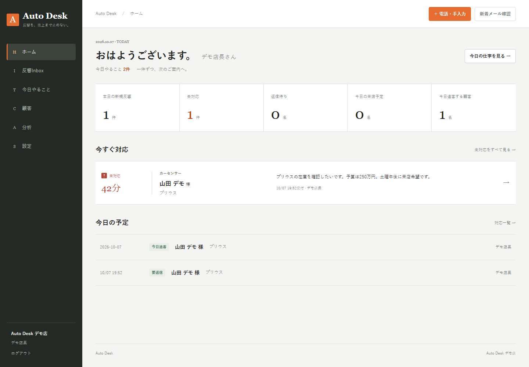
Task: Open the 返信待ち stat card
Action: click(305, 108)
